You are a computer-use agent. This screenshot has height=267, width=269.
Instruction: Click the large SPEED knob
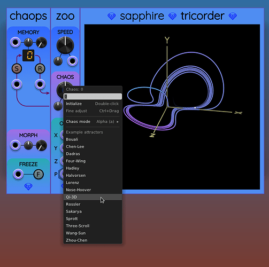tap(65, 45)
